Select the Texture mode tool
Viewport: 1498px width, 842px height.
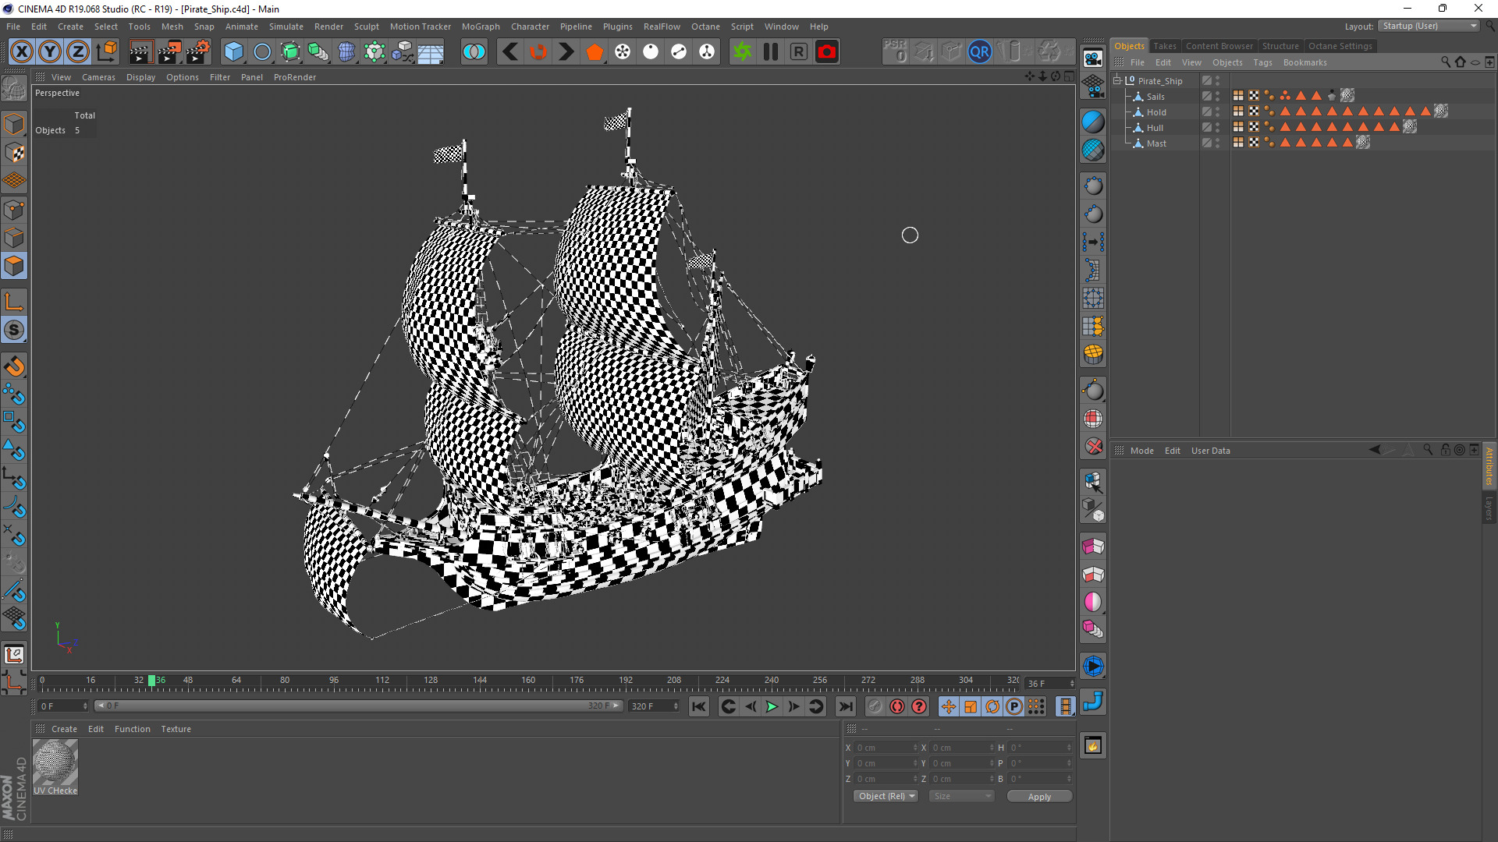tap(15, 153)
